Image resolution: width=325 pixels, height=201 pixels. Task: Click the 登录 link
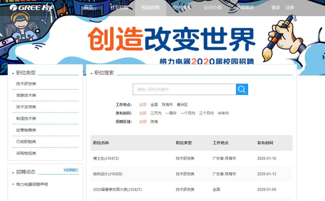(276, 8)
